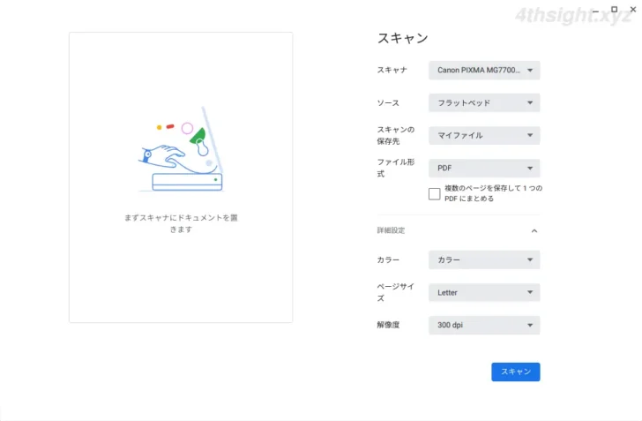Enable the checkbox to save multiple pages as one PDF

pyautogui.click(x=434, y=193)
